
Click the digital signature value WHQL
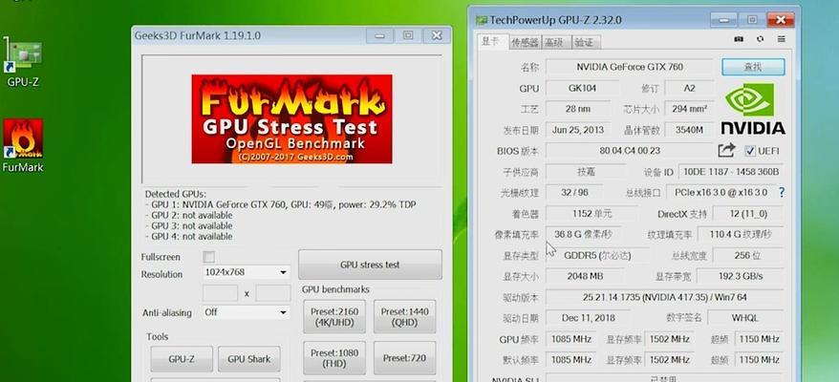[x=746, y=318]
